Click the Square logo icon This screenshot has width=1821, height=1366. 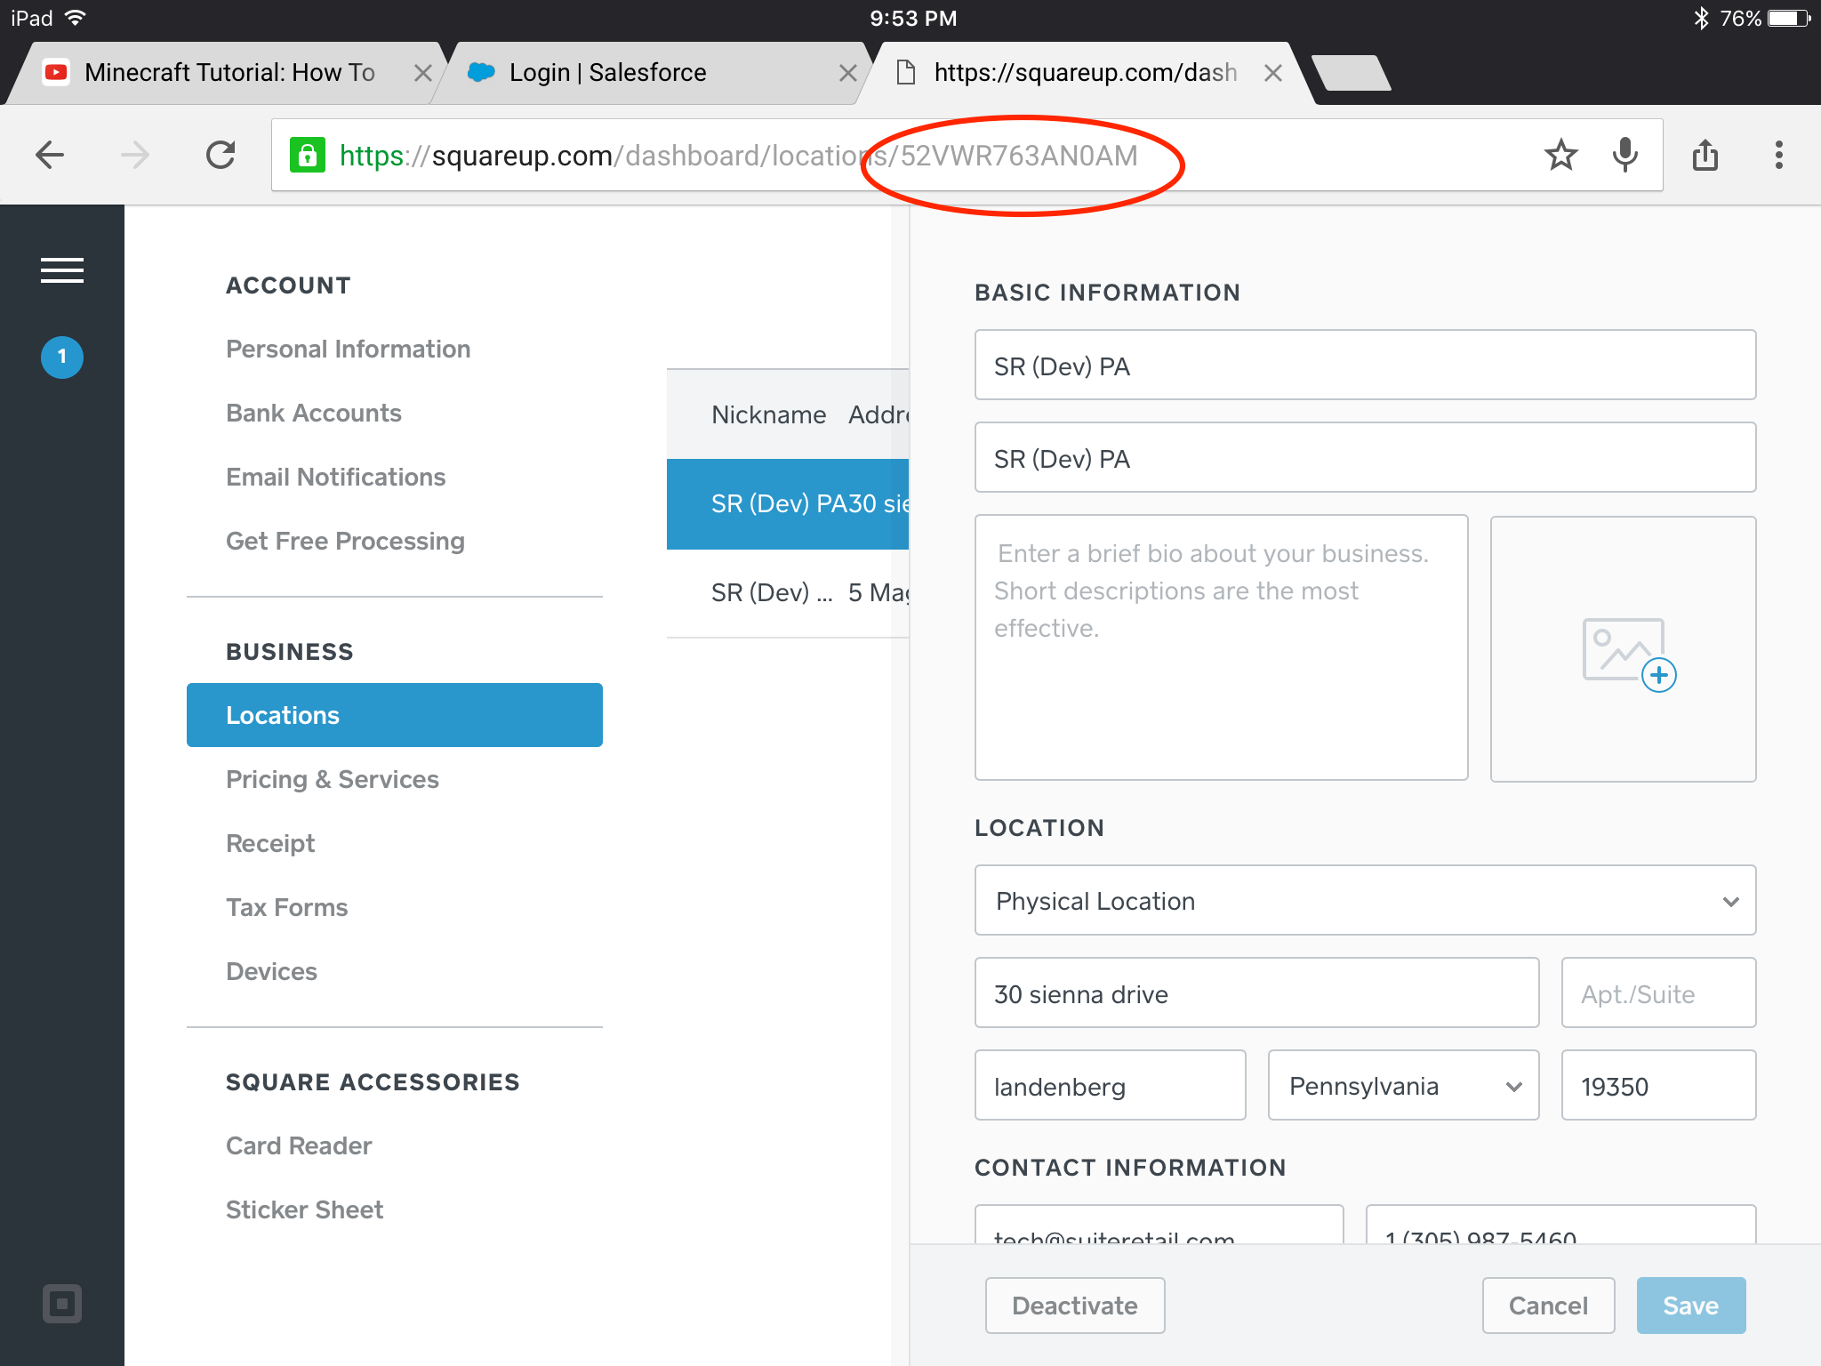62,1304
